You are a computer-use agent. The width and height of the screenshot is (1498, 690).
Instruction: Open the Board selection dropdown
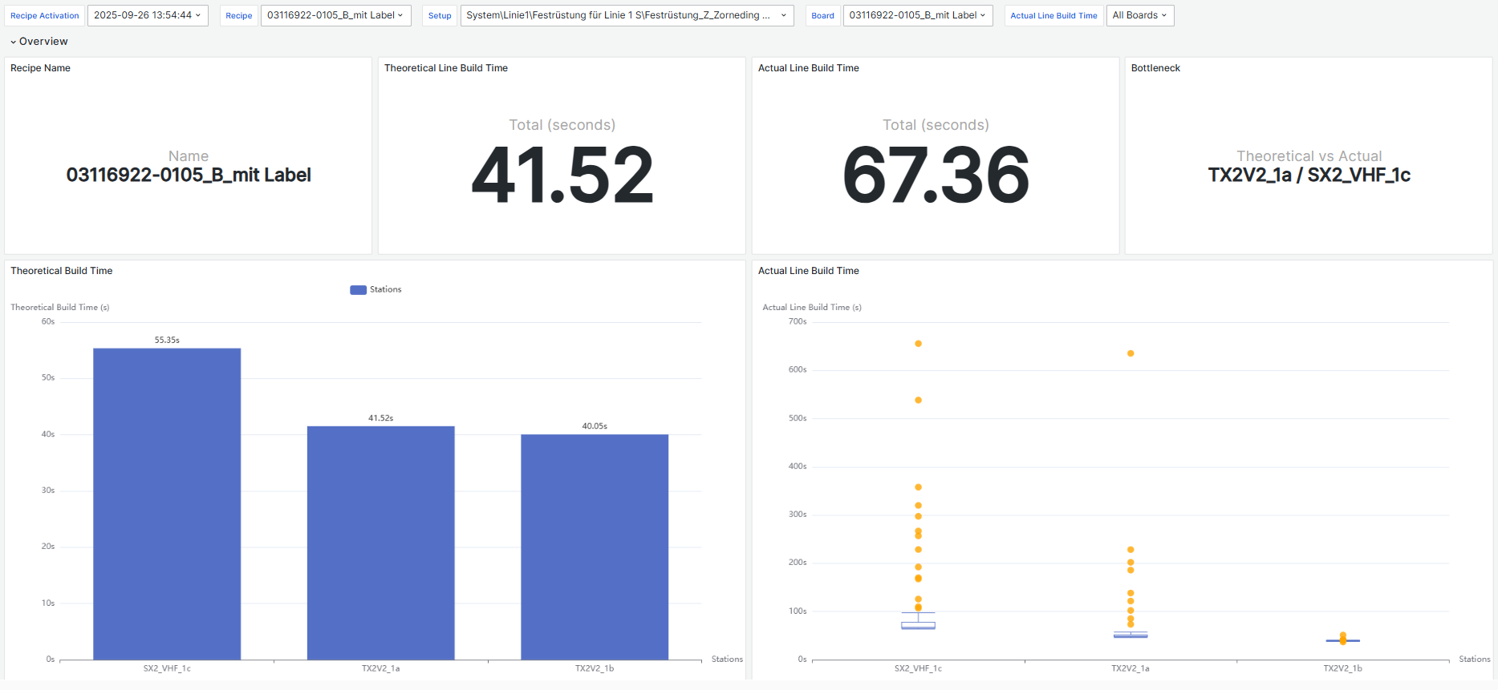[x=917, y=15]
